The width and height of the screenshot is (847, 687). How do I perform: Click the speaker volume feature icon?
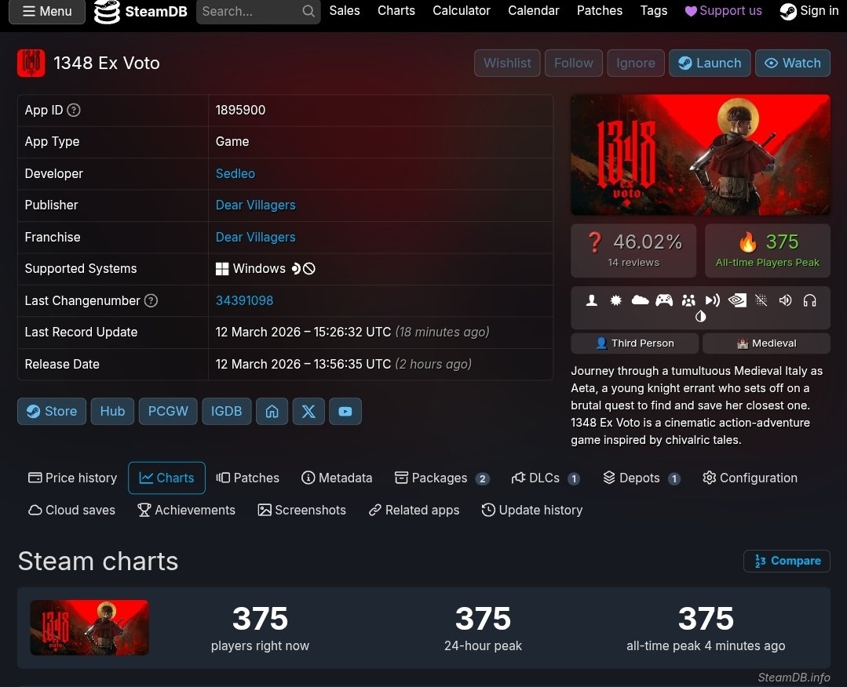[786, 300]
